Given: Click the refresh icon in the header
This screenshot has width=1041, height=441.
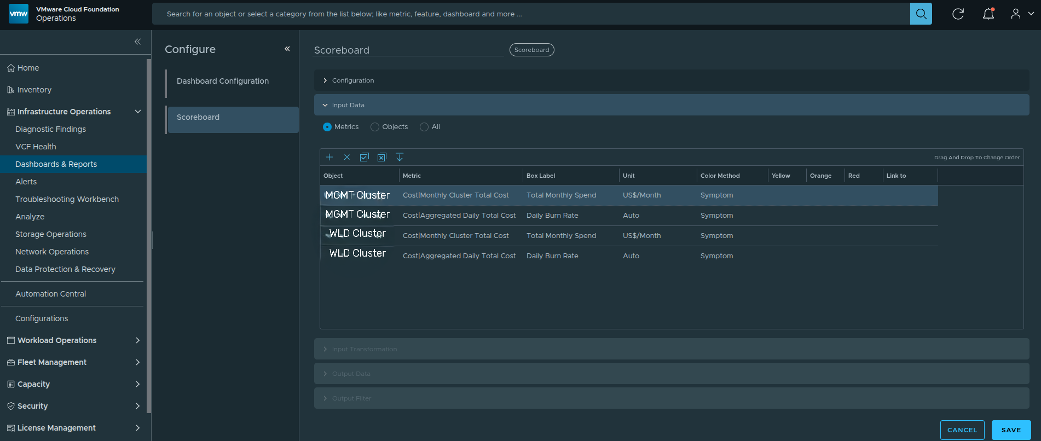Looking at the screenshot, I should click(958, 14).
